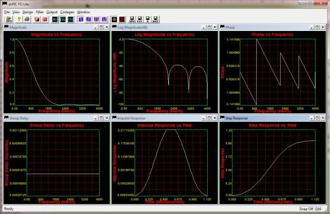Maximize the Magnitude plot window
330x214 pixels.
(x=101, y=27)
